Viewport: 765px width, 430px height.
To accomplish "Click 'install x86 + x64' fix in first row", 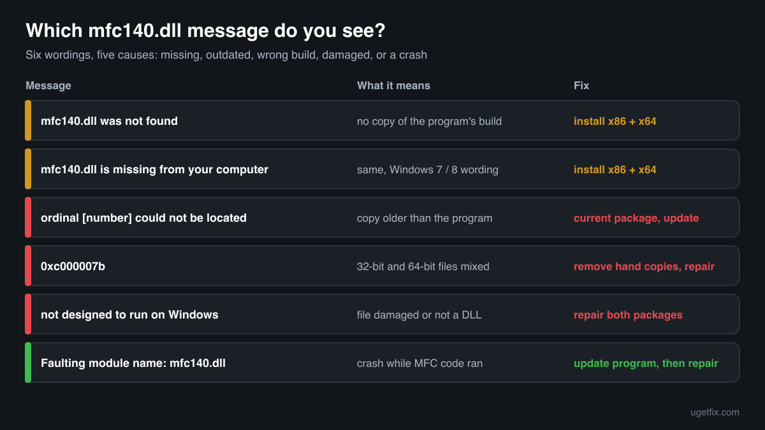I will pos(615,121).
